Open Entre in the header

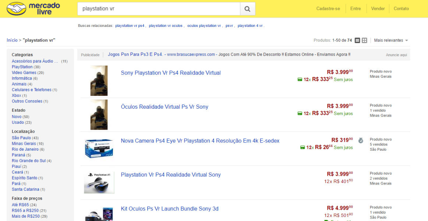[x=356, y=8]
